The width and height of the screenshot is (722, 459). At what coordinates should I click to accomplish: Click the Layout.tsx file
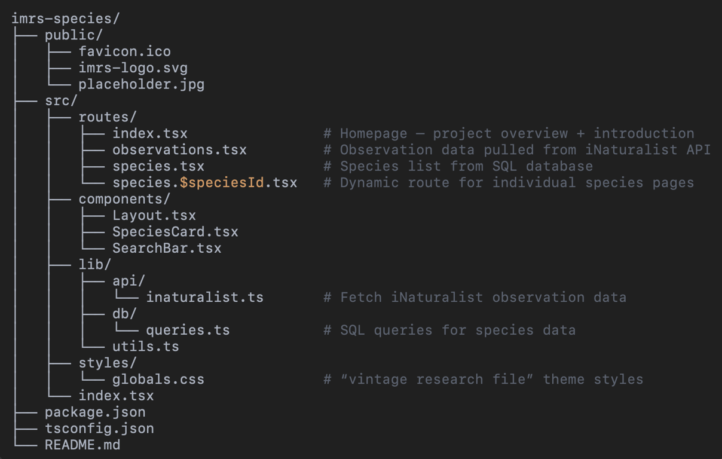154,216
